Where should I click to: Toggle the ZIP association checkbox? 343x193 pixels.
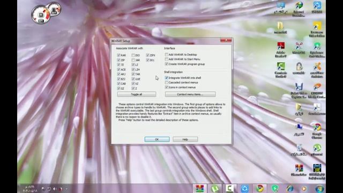pos(118,60)
